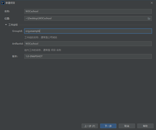Click the hint text below GroupId field
Viewport: 156px width, 130px height.
tap(41, 37)
